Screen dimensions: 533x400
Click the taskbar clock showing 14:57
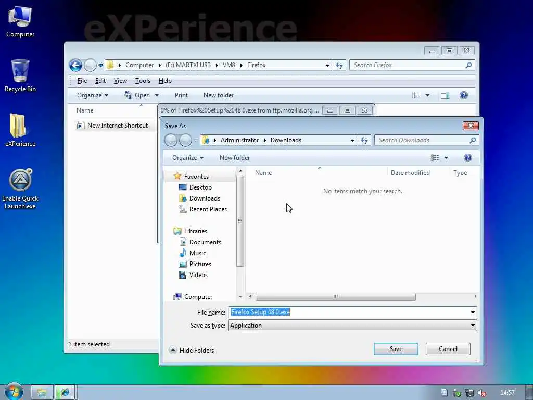507,393
